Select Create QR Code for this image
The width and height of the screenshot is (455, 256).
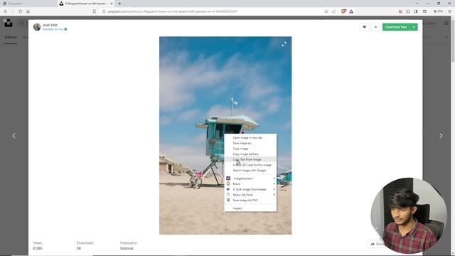pyautogui.click(x=250, y=165)
